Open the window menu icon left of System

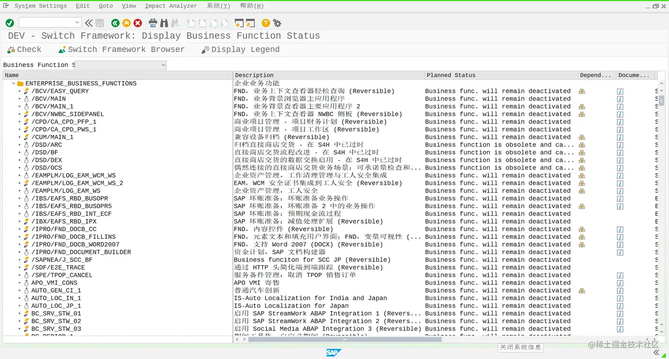click(x=6, y=6)
